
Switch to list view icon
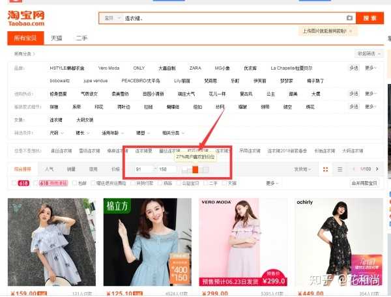[x=340, y=169]
